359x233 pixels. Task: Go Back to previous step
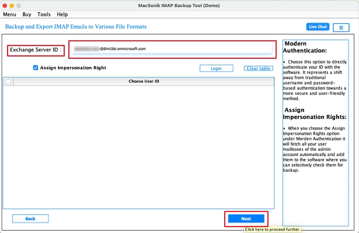[x=30, y=218]
